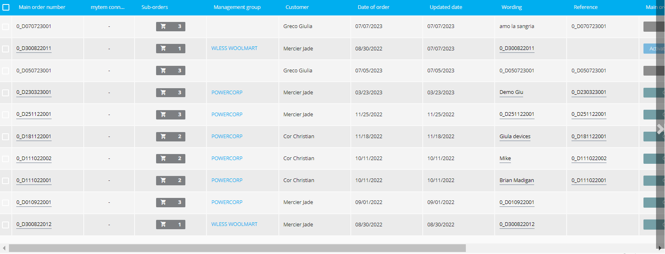This screenshot has height=254, width=665.
Task: Open sub-orders cart badge for main order 0_D300822012
Action: 171,224
